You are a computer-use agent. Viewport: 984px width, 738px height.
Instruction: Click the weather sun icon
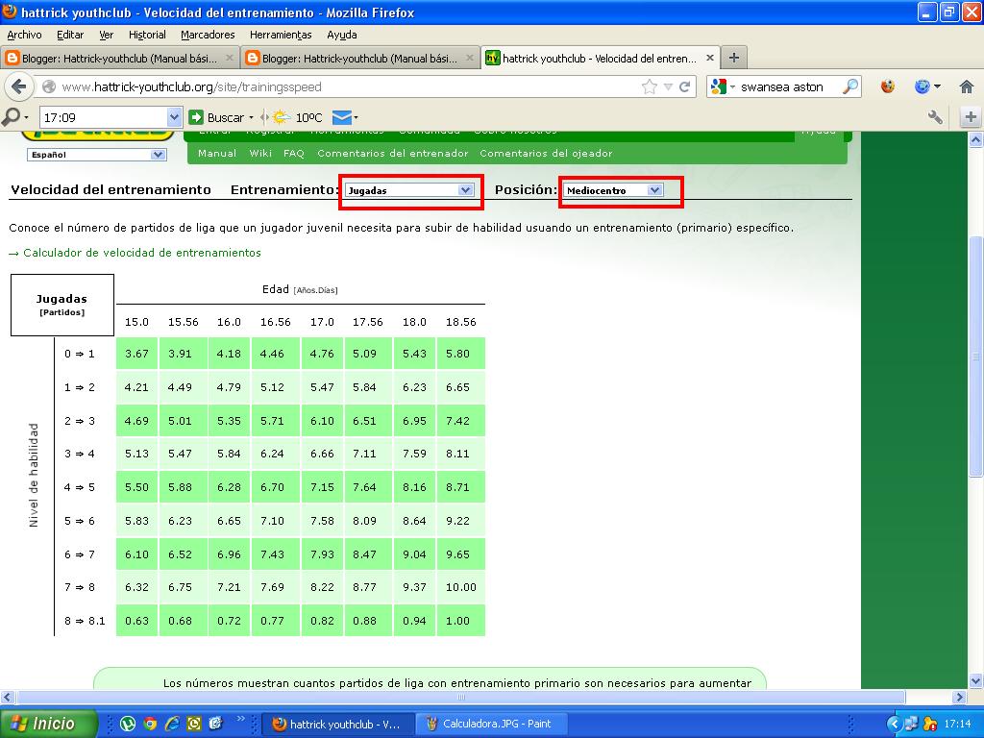point(280,117)
